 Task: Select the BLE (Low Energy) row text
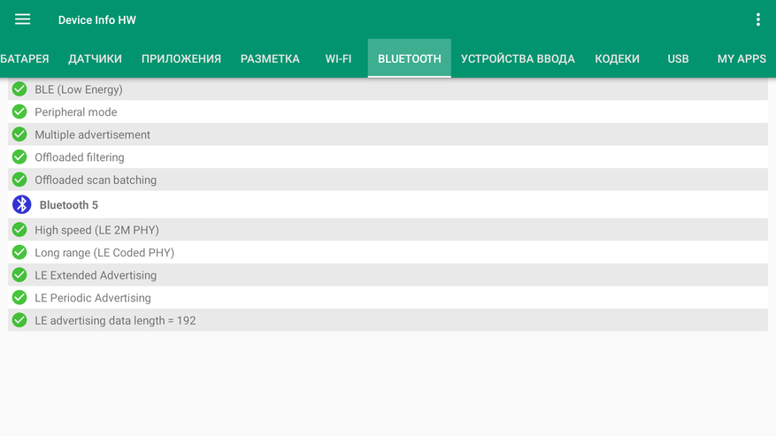pos(79,89)
